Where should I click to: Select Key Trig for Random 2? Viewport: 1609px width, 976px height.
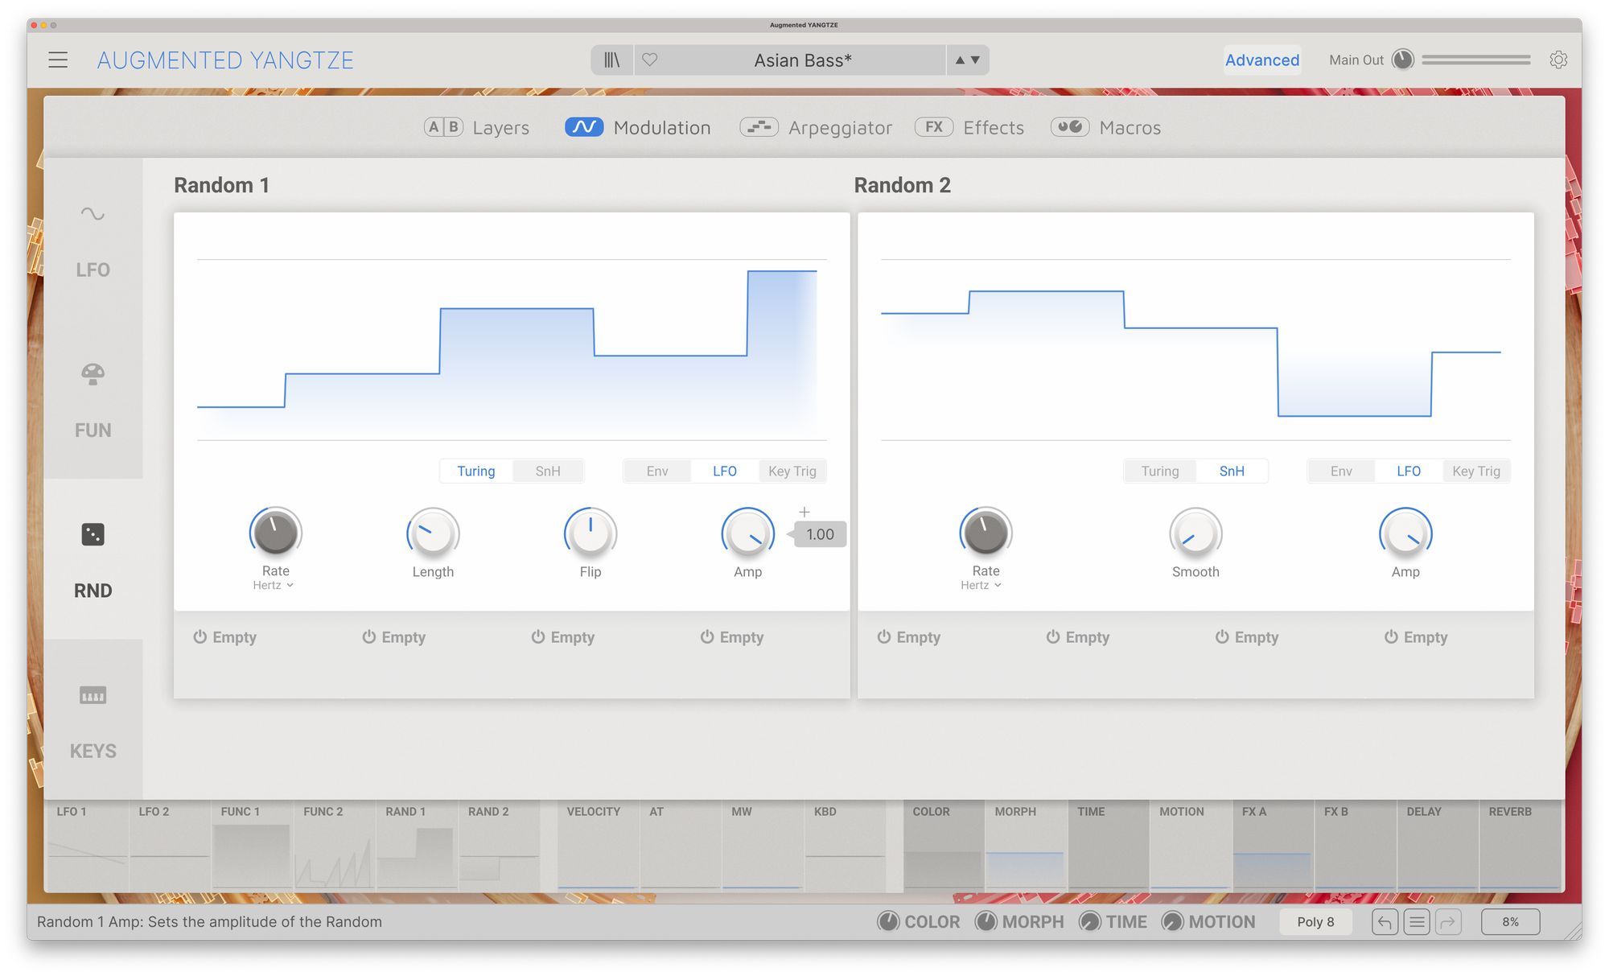[x=1476, y=472]
